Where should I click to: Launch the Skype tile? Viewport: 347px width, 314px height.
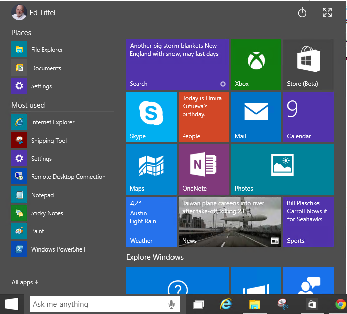click(x=151, y=117)
